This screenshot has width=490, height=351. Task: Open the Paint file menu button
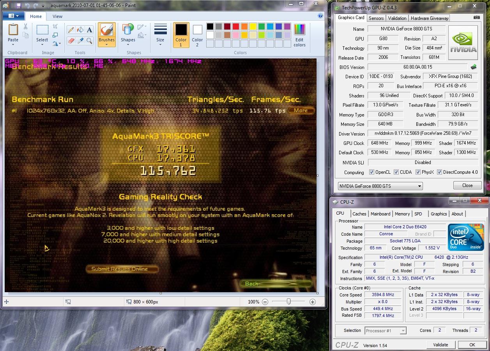click(x=14, y=16)
